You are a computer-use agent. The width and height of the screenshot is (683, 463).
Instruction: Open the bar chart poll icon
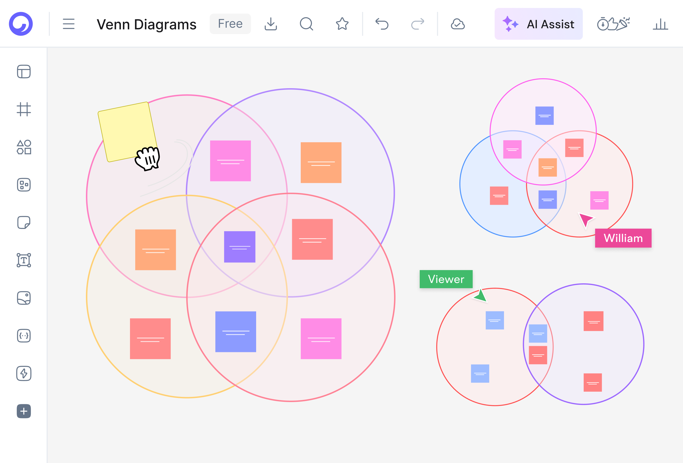660,24
